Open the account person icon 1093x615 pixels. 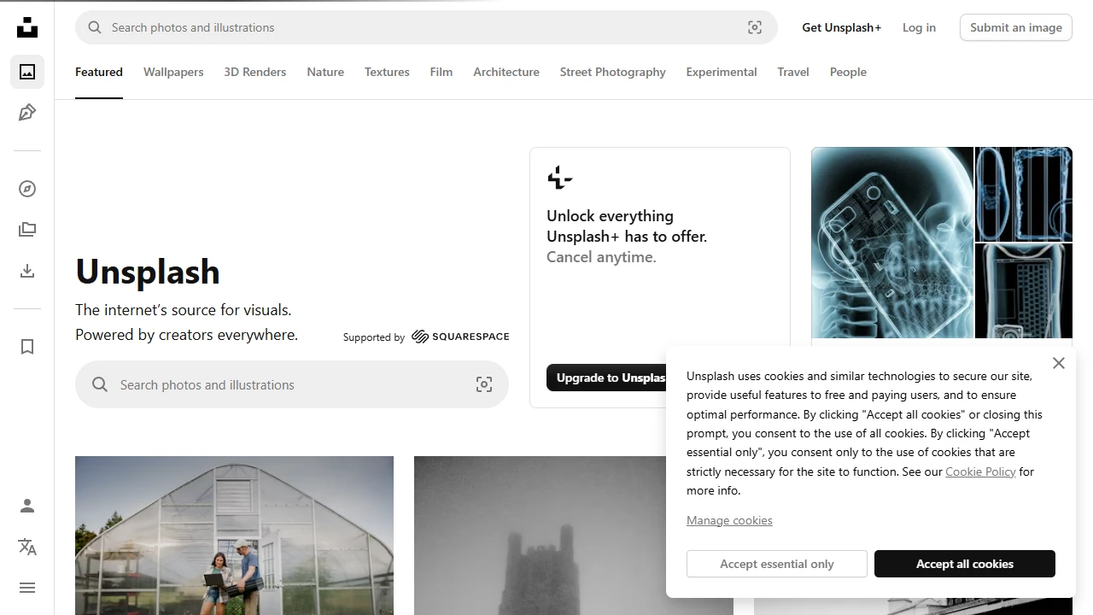[26, 506]
